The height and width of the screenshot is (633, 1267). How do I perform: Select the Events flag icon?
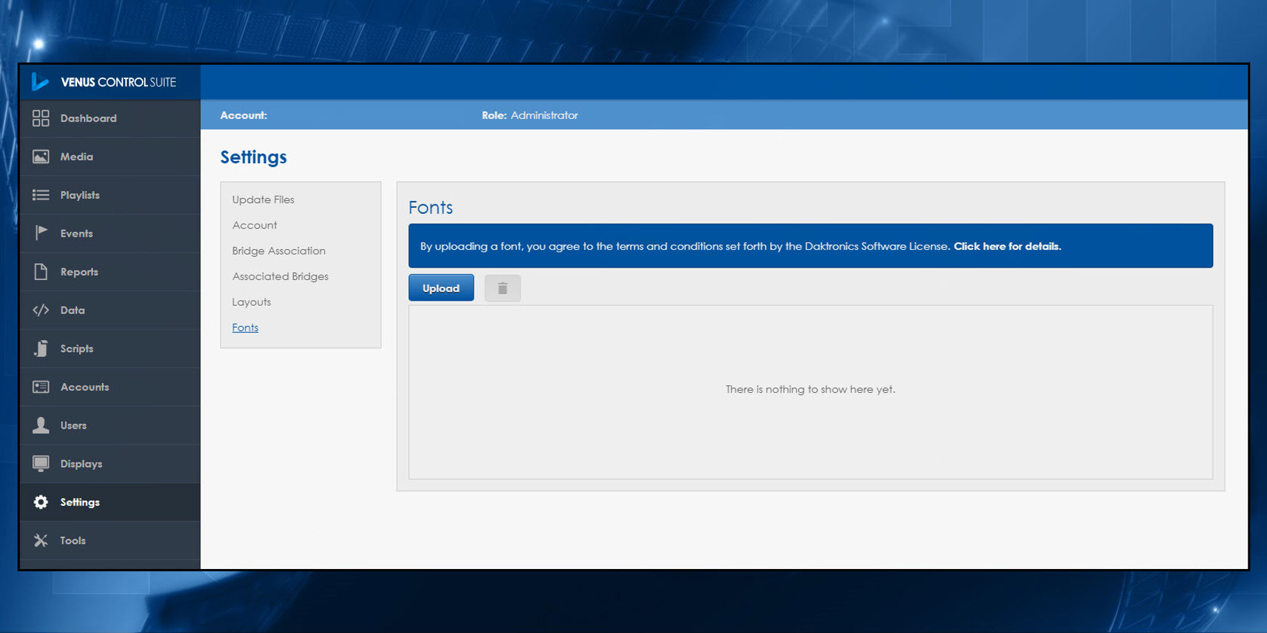click(x=41, y=233)
